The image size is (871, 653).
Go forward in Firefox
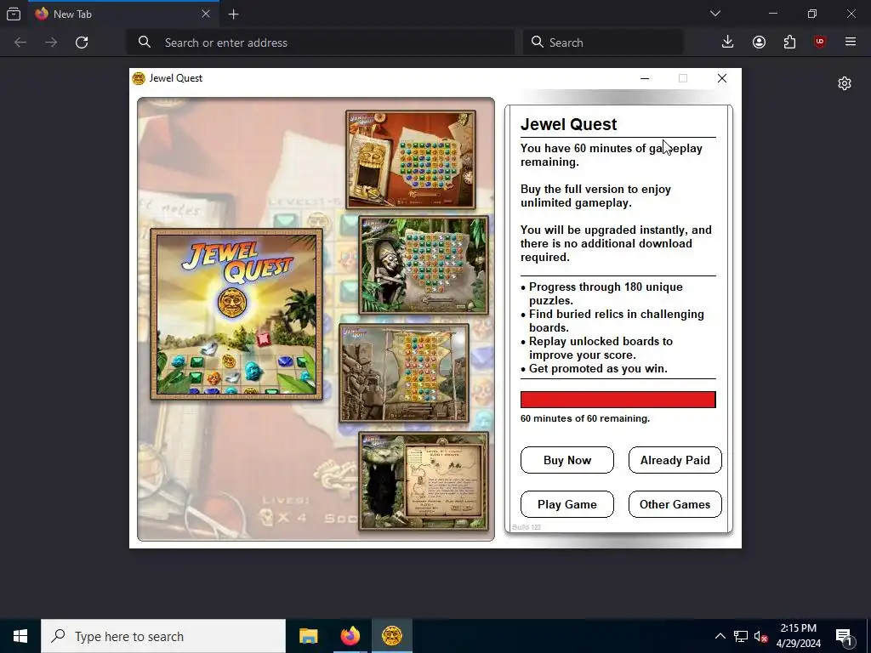tap(50, 43)
